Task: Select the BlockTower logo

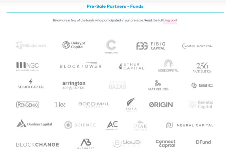Action: 81,65
